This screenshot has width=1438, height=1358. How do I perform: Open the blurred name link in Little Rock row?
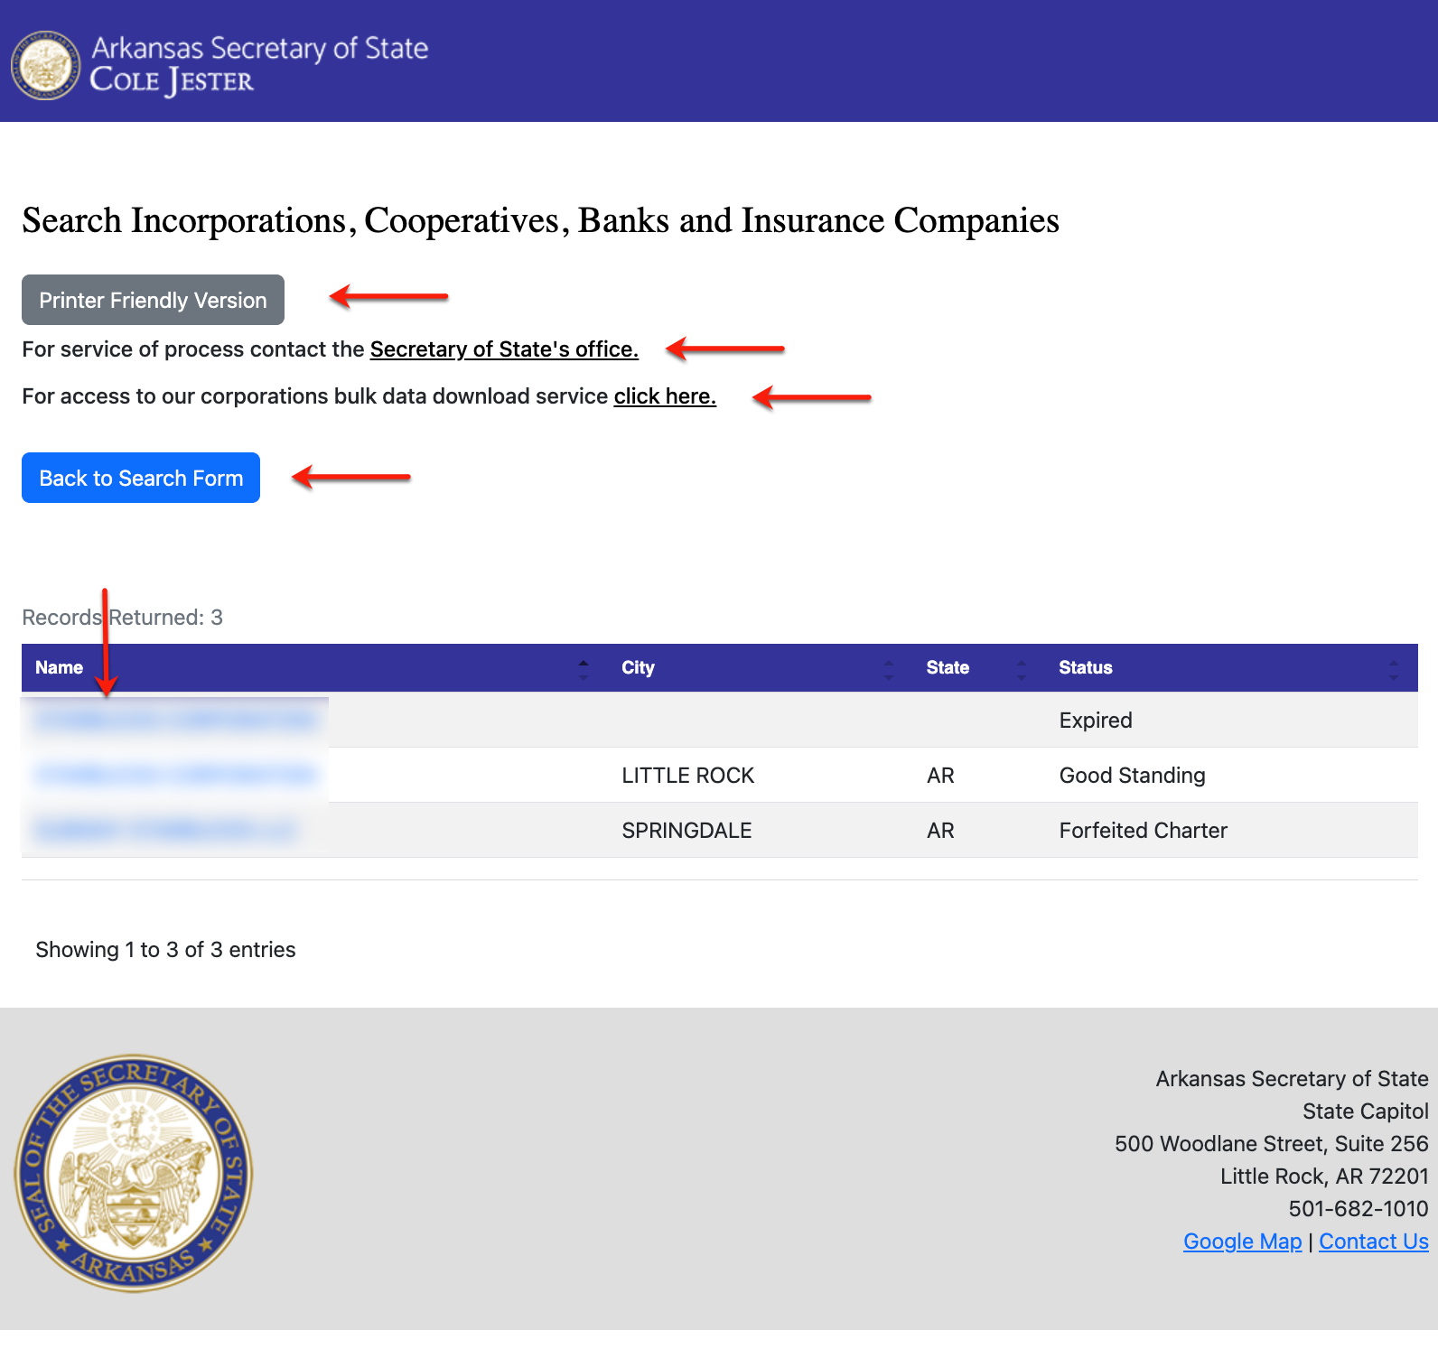pos(176,775)
